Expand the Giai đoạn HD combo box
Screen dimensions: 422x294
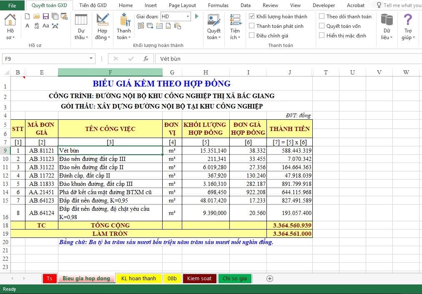[187, 16]
